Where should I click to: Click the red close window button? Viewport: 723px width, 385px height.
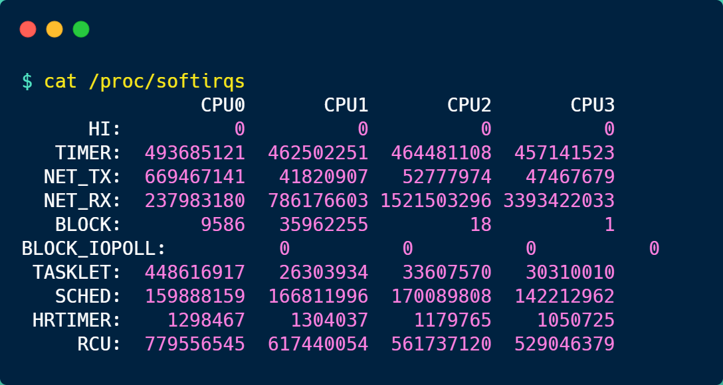tap(28, 29)
